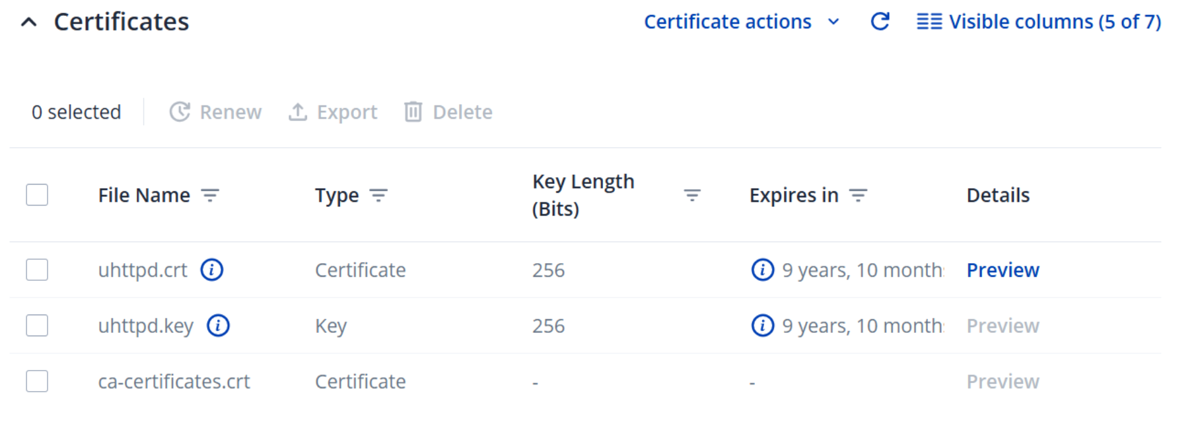Click expiry info icon for uhttpd.crt
Viewport: 1196px width, 422px height.
[x=762, y=270]
